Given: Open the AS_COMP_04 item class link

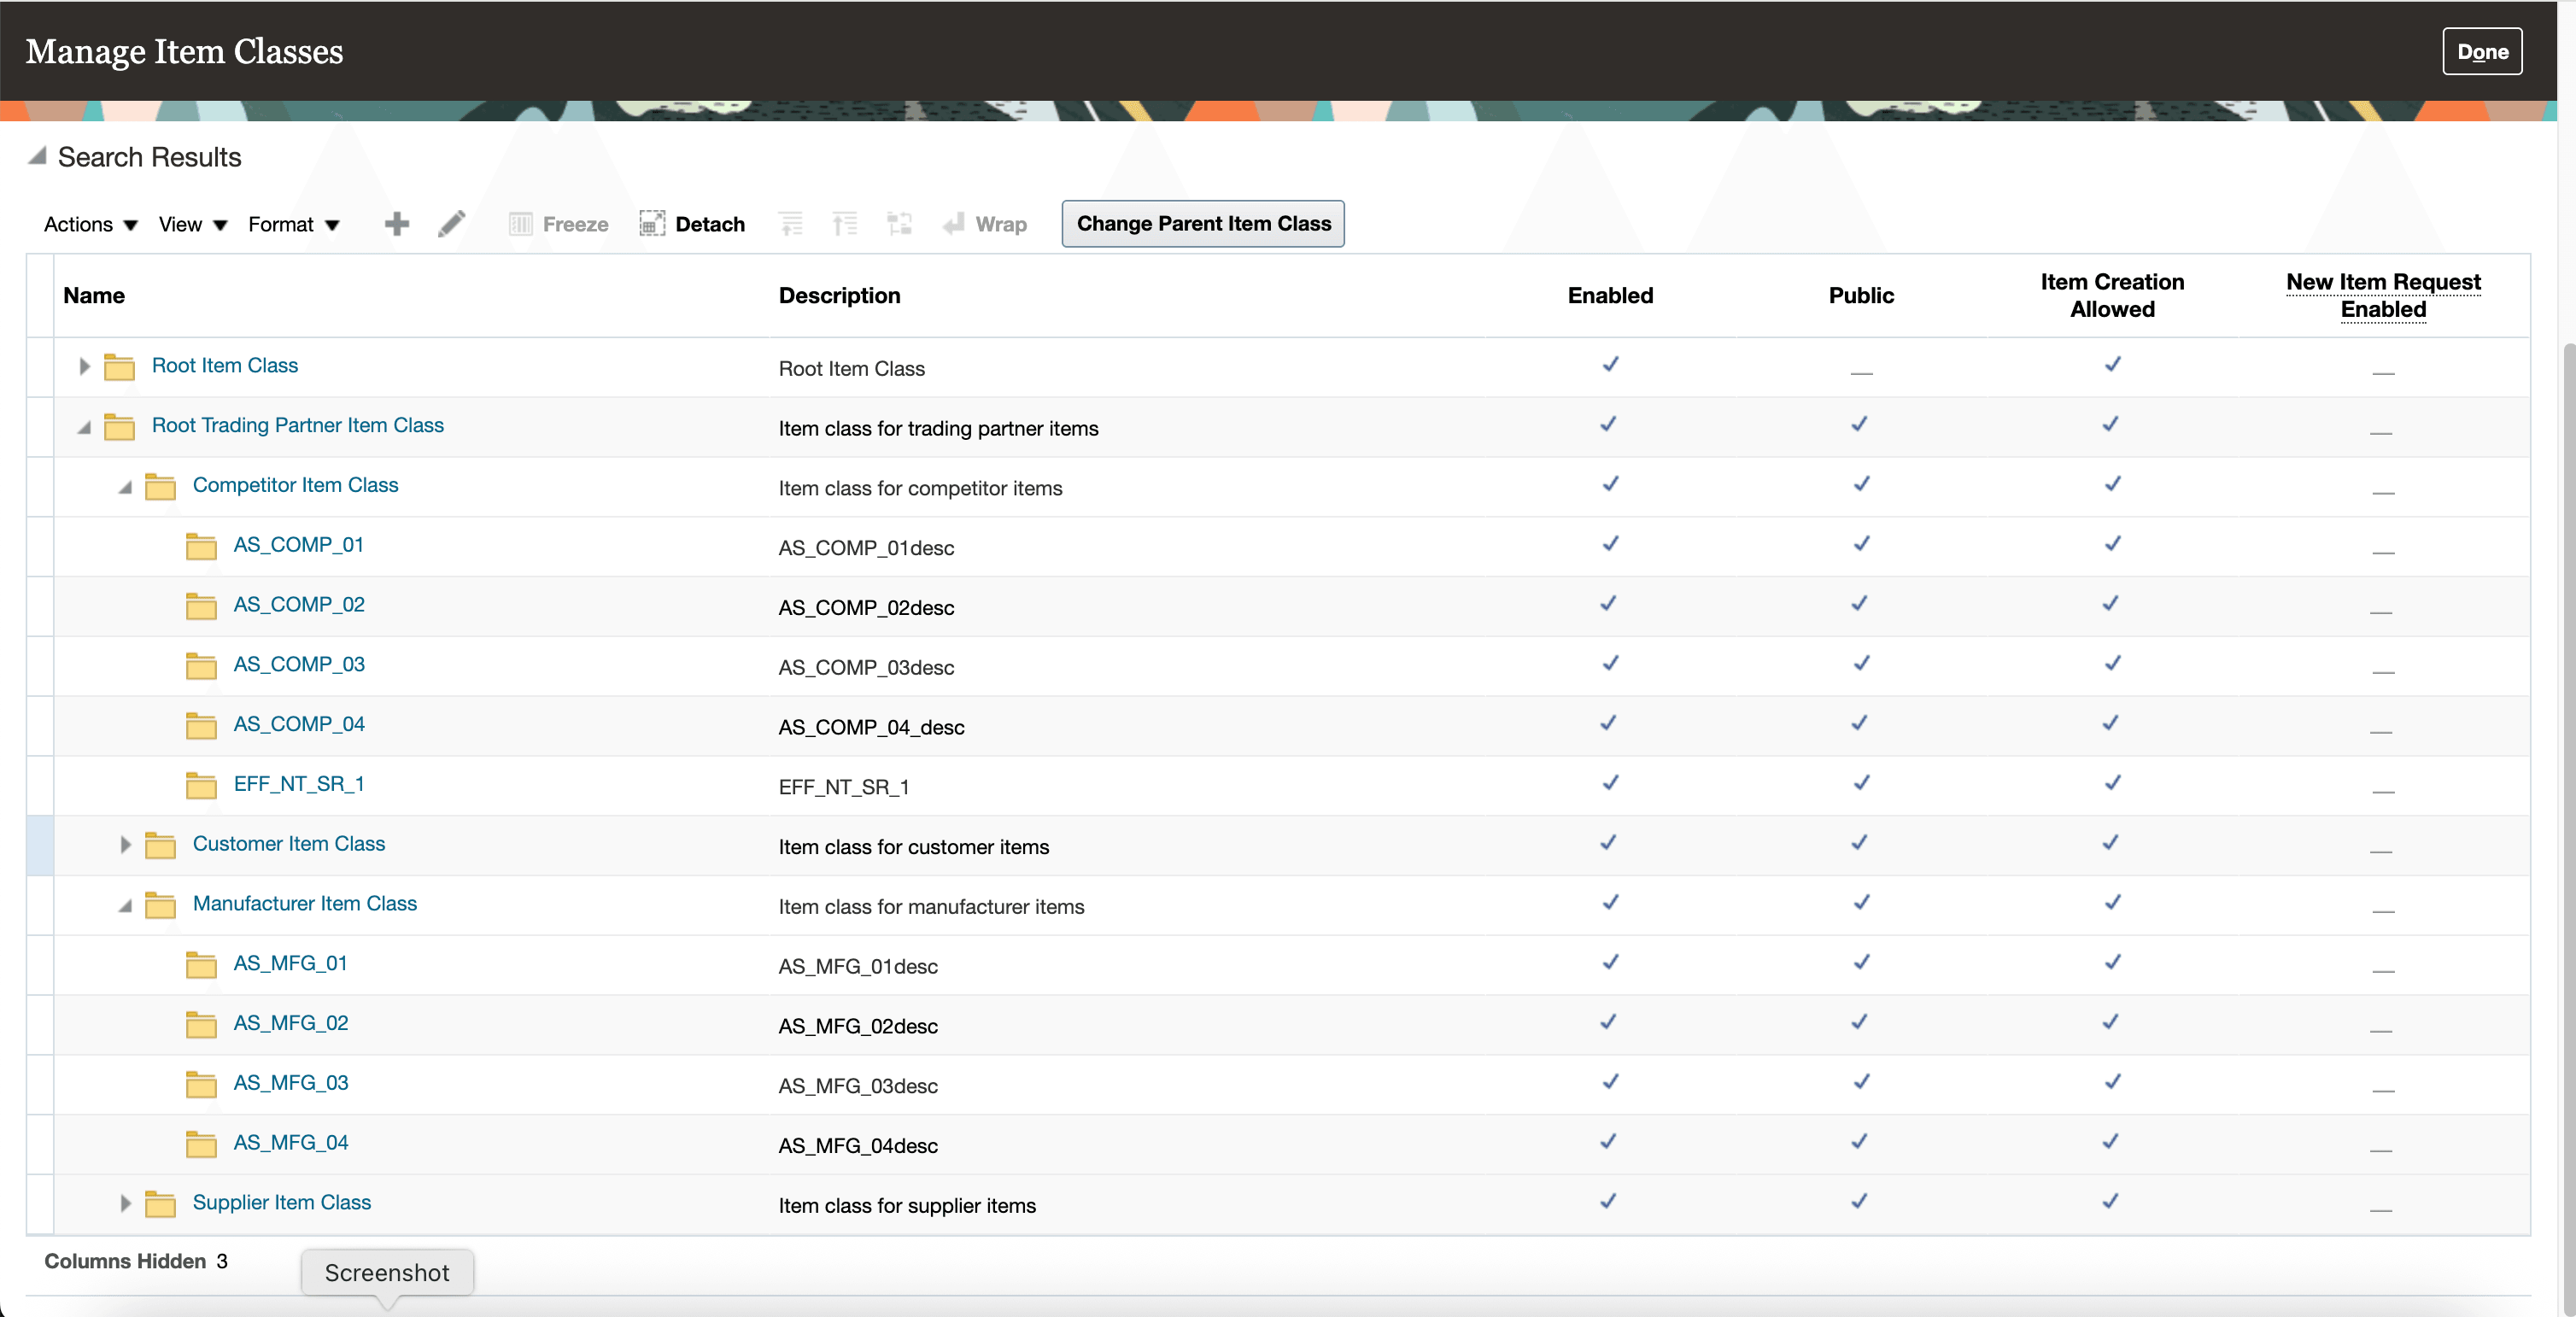Looking at the screenshot, I should pyautogui.click(x=299, y=724).
